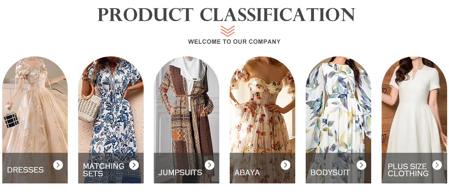Click the arrow icon next to DRESSES
449x195 pixels.
pyautogui.click(x=58, y=165)
